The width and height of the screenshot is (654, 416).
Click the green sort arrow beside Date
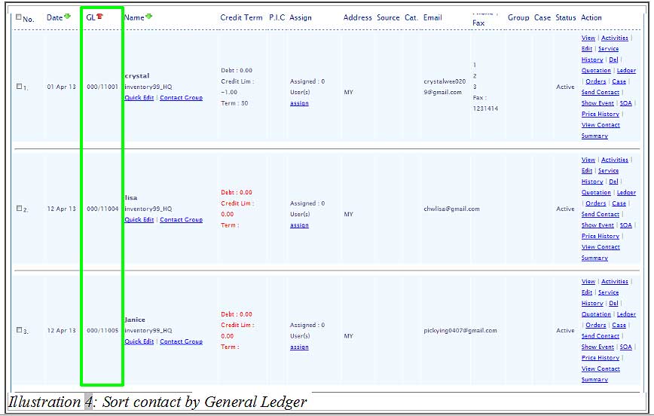pos(68,17)
